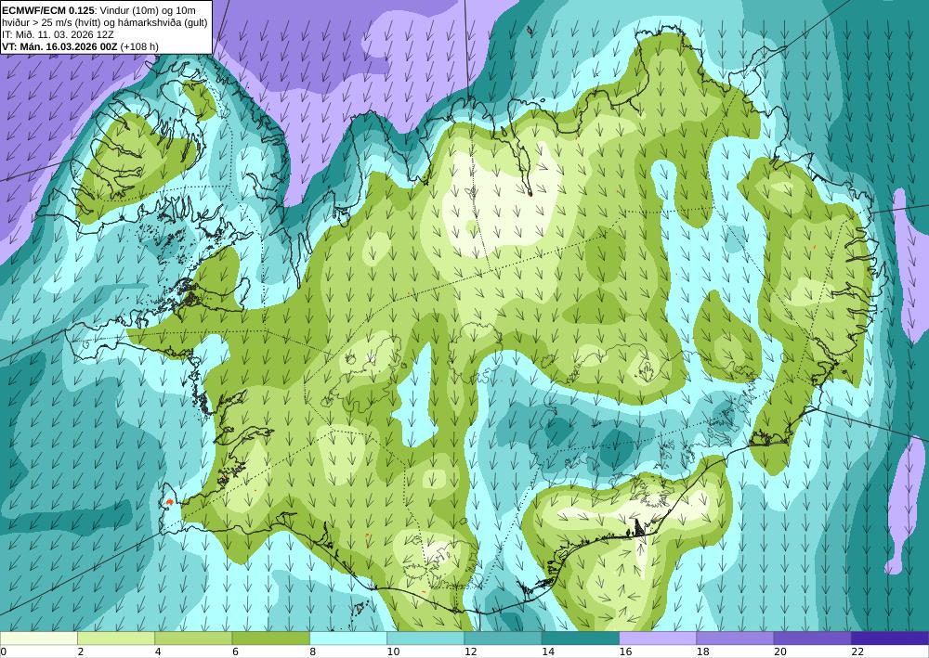
Task: Click the legend scale label 6
Action: click(x=235, y=652)
